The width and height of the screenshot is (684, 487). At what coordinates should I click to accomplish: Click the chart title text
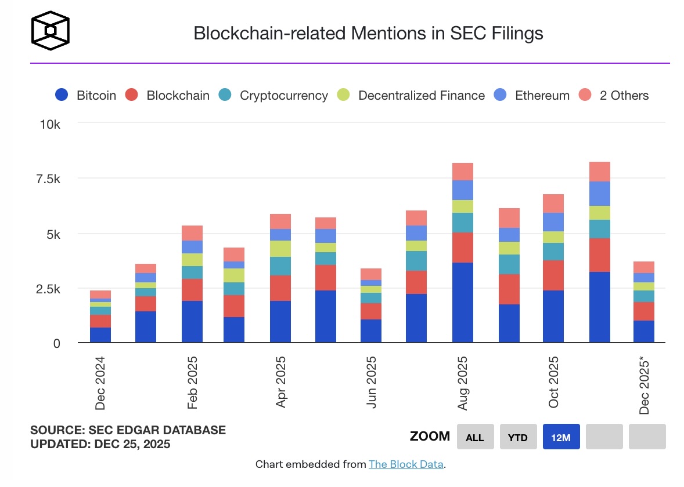[369, 34]
